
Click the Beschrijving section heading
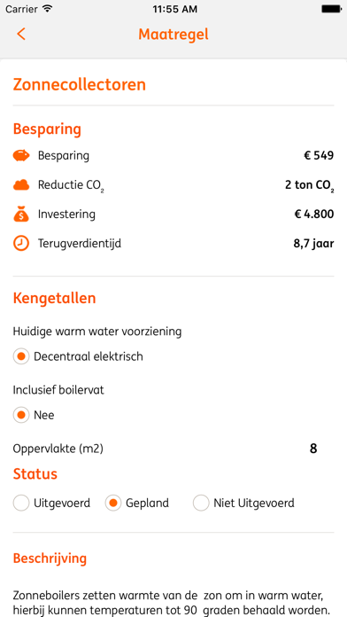point(50,558)
